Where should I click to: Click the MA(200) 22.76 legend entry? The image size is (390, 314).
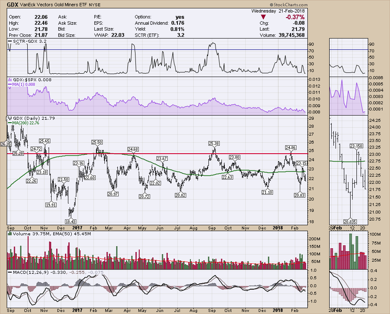pyautogui.click(x=23, y=123)
